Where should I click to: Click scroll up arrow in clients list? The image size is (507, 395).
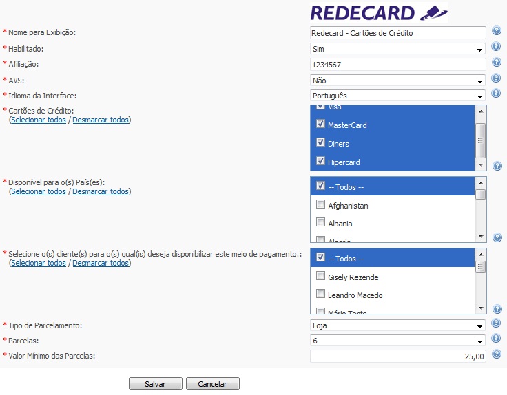(481, 255)
